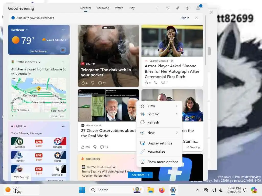The height and width of the screenshot is (196, 262).
Task: Click the Kamloops traffic map
Action: pos(39,95)
